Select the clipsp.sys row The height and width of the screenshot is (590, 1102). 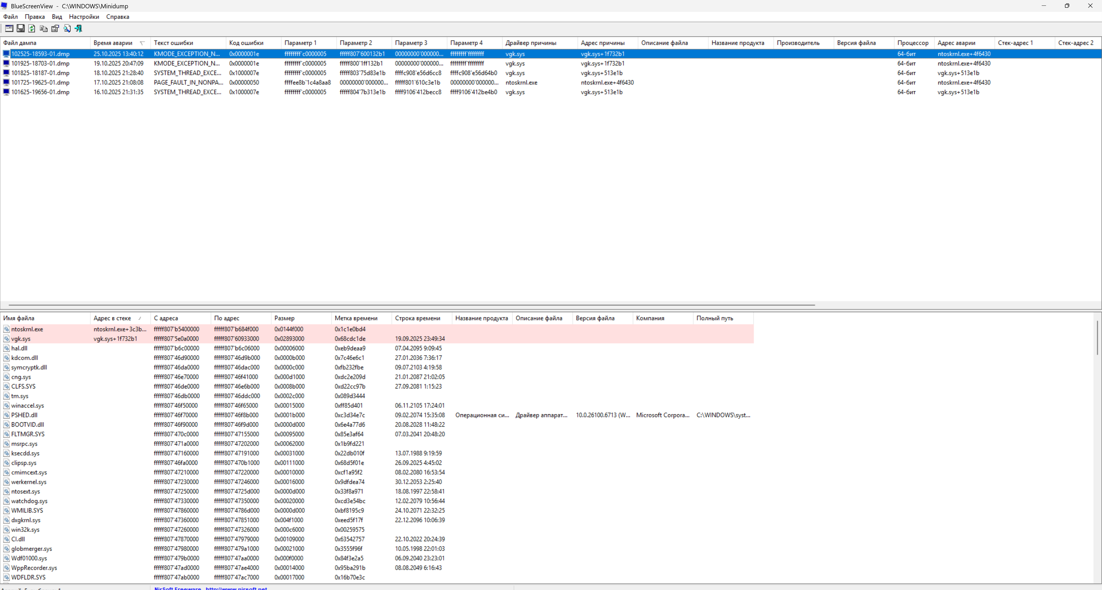[x=377, y=463]
